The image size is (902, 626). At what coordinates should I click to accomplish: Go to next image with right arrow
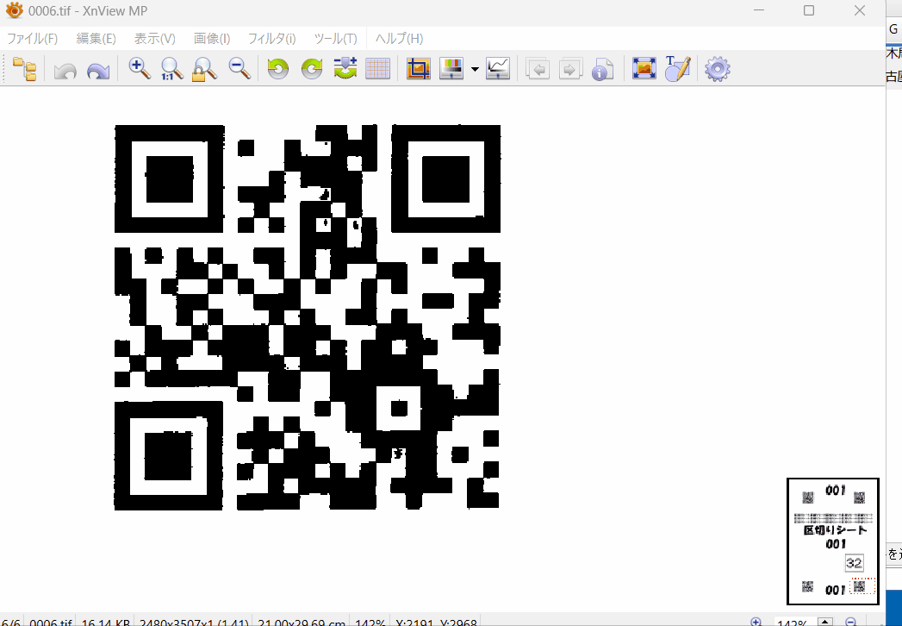pos(570,69)
